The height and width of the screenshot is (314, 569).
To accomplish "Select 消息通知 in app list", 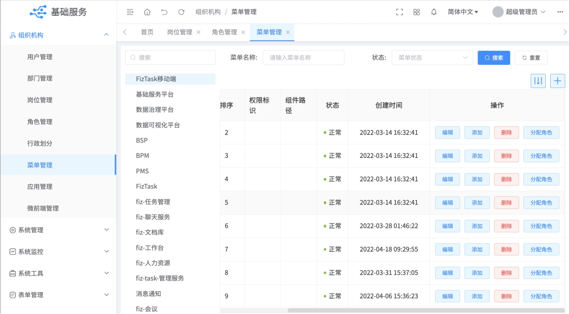I will [149, 293].
